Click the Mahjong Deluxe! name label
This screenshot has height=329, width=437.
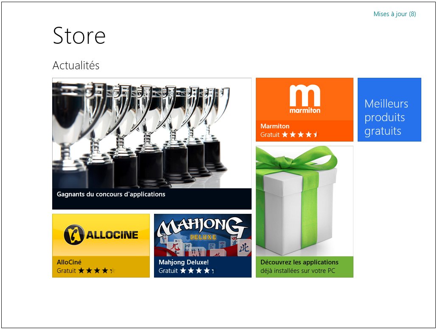click(184, 262)
